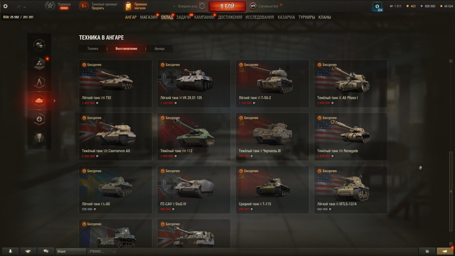Open the settings gear menu

pos(5,6)
